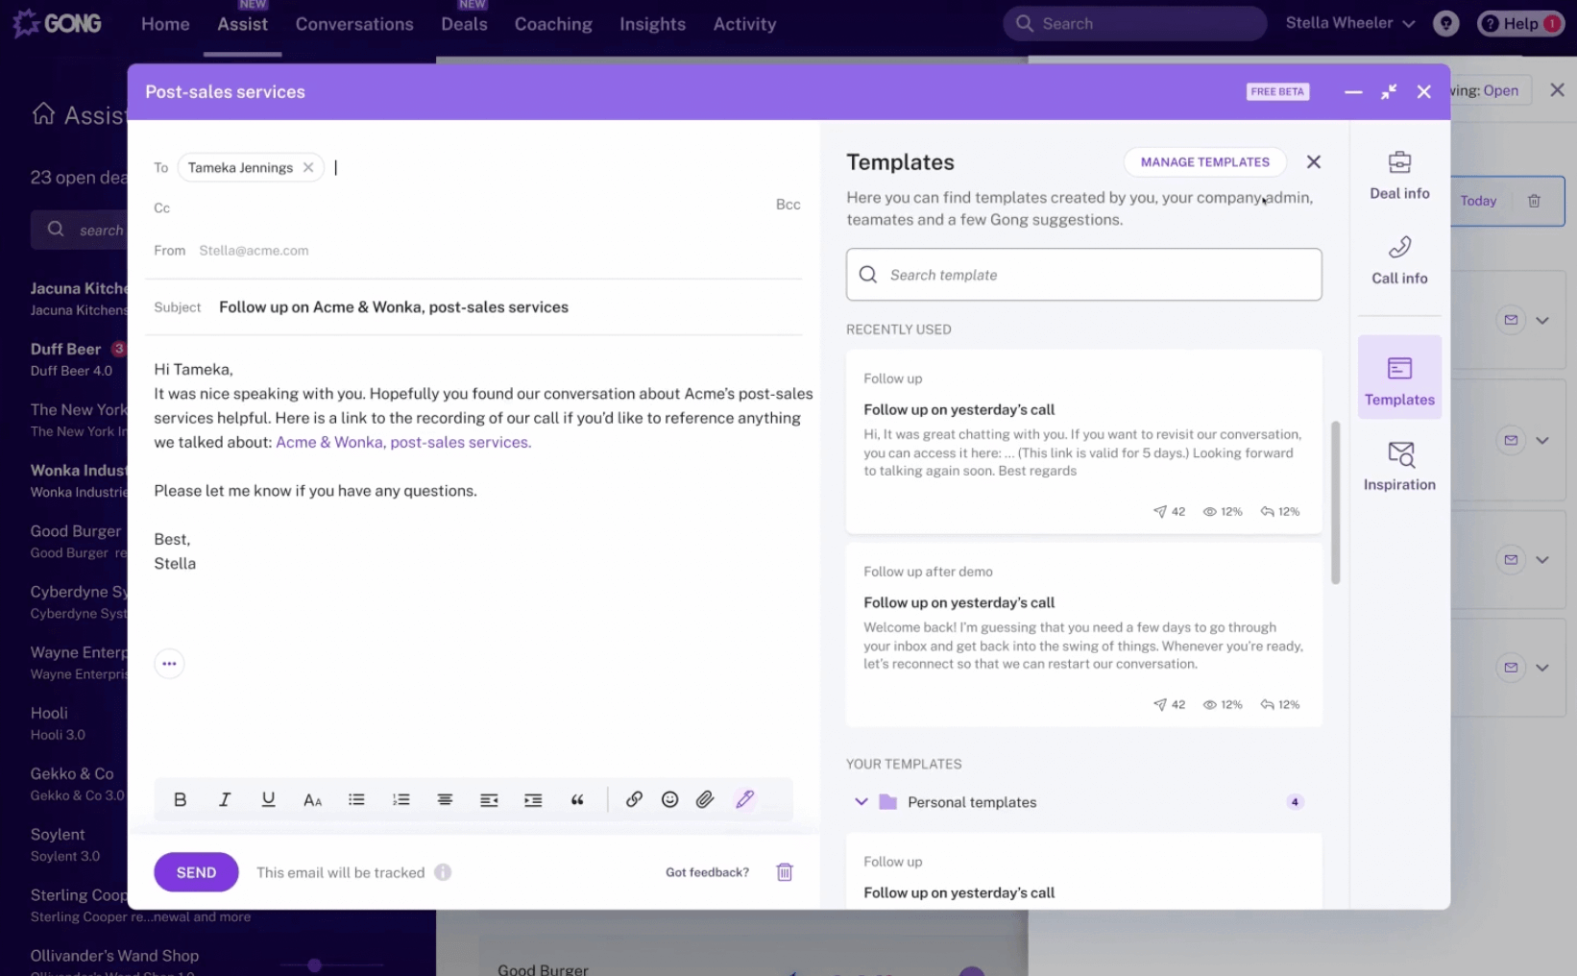The width and height of the screenshot is (1577, 976).
Task: Insert a block quote
Action: click(577, 799)
